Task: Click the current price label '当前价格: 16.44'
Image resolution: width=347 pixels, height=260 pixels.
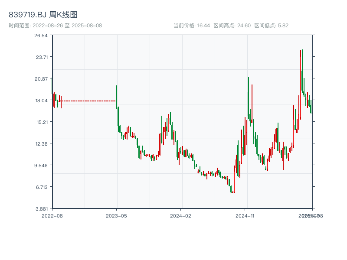Action: 192,26
